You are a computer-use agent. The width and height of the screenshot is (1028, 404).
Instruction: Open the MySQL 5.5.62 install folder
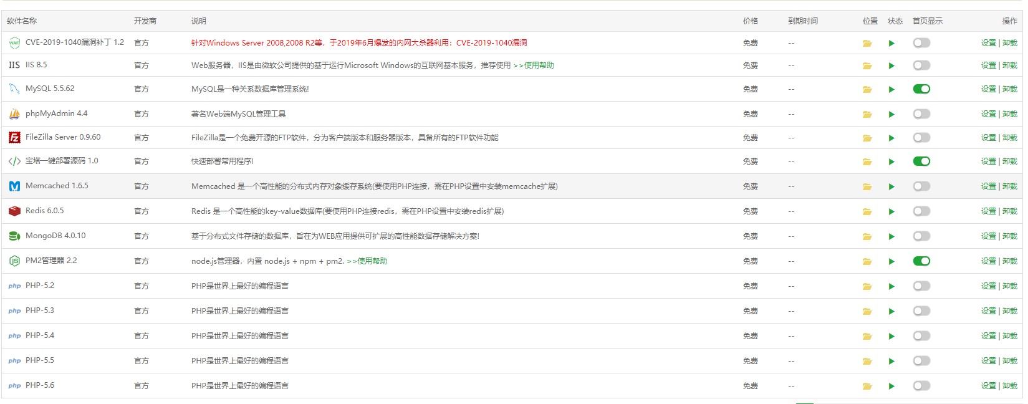[867, 89]
